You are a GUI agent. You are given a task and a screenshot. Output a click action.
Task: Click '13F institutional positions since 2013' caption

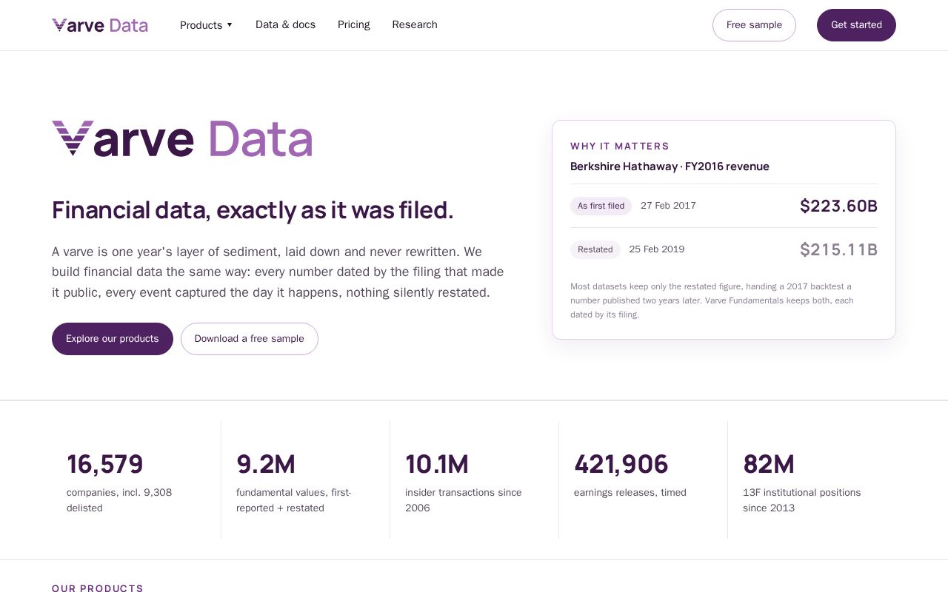(802, 500)
